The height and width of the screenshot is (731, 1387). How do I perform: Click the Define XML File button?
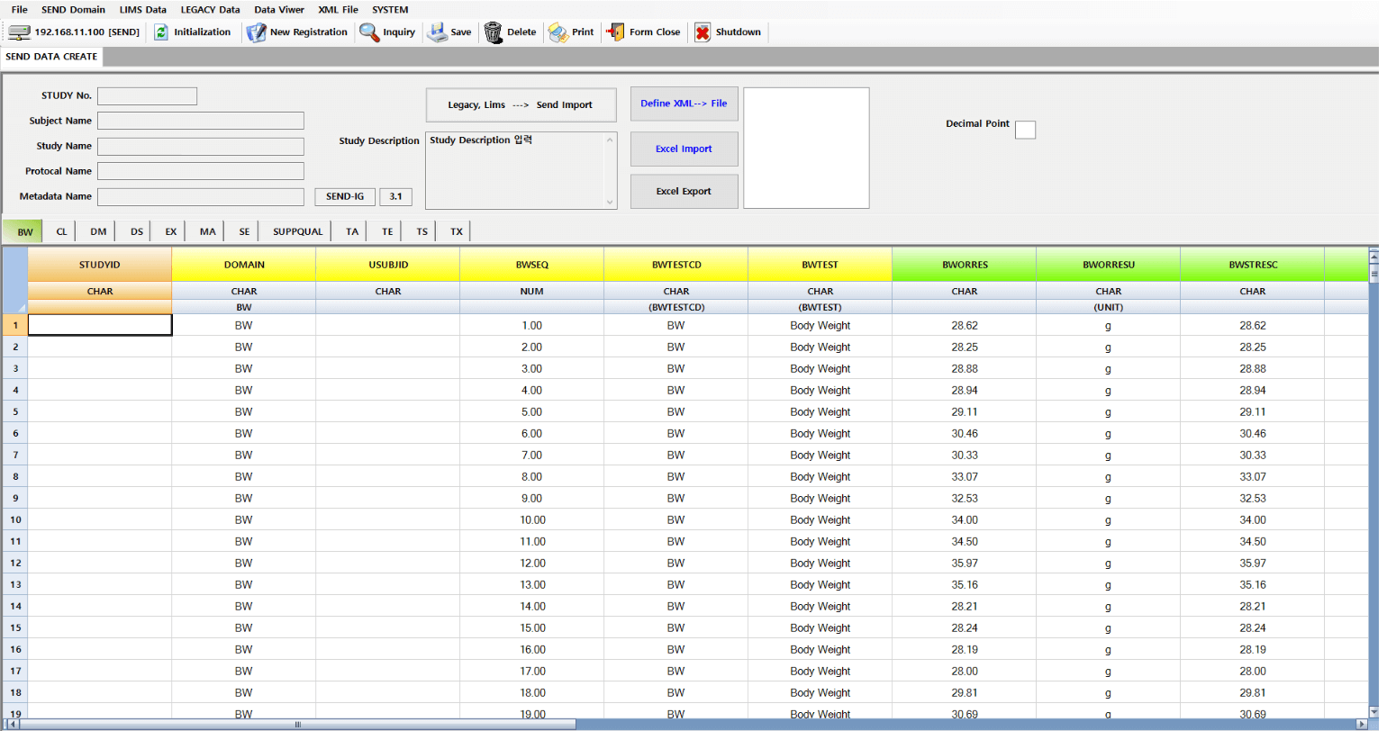pyautogui.click(x=684, y=104)
